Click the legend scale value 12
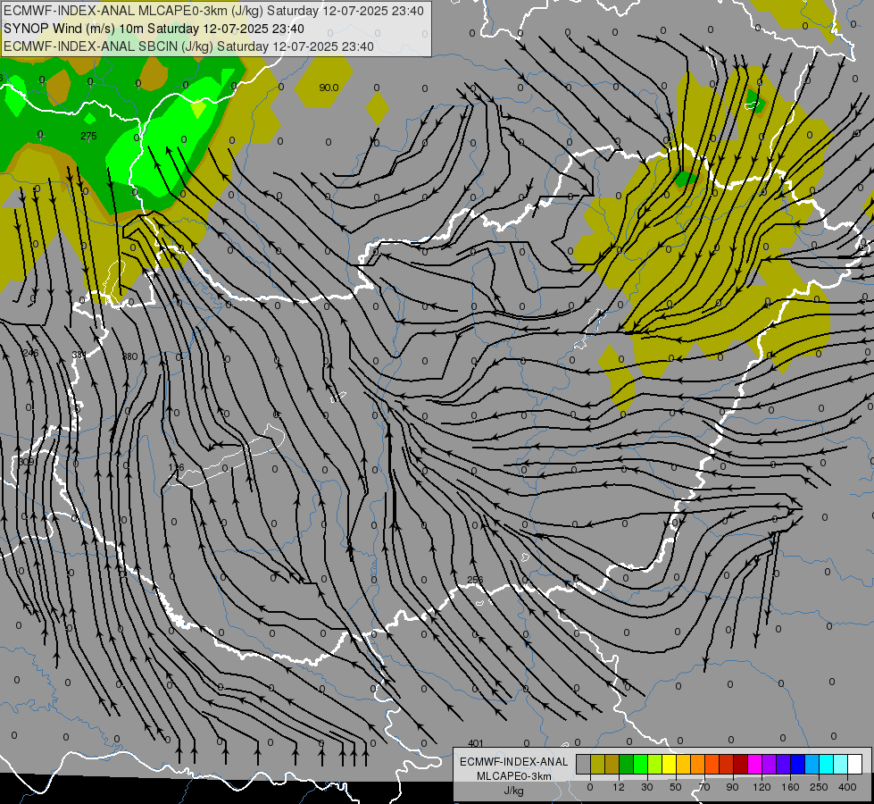The image size is (874, 804). (x=619, y=787)
